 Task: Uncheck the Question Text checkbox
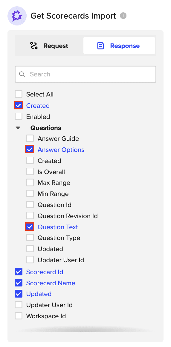tap(30, 227)
